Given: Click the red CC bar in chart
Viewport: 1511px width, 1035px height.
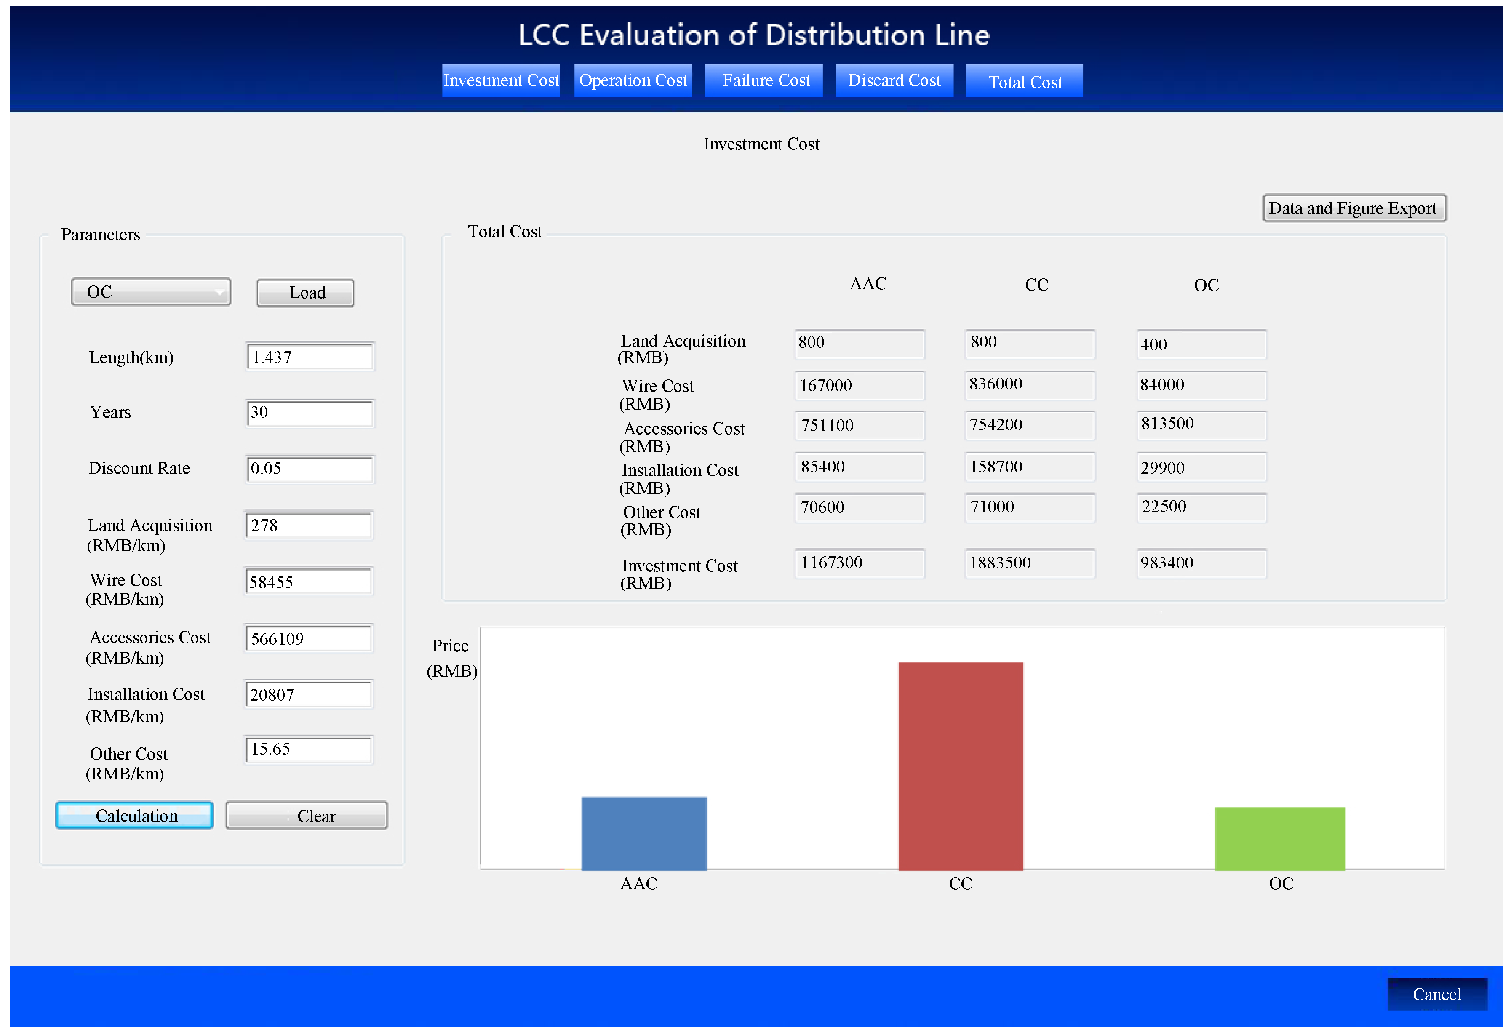Looking at the screenshot, I should (x=960, y=766).
